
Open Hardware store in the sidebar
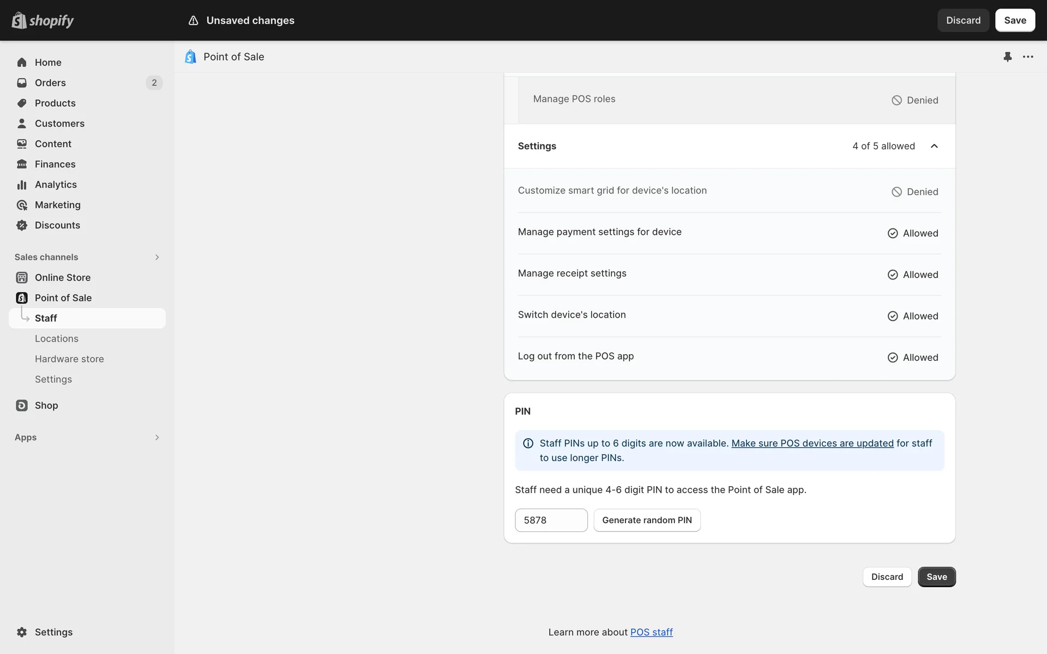click(69, 359)
